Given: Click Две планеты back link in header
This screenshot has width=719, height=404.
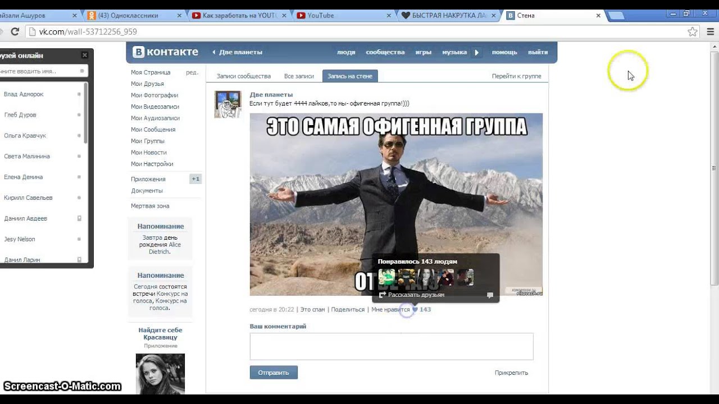Looking at the screenshot, I should (x=237, y=52).
